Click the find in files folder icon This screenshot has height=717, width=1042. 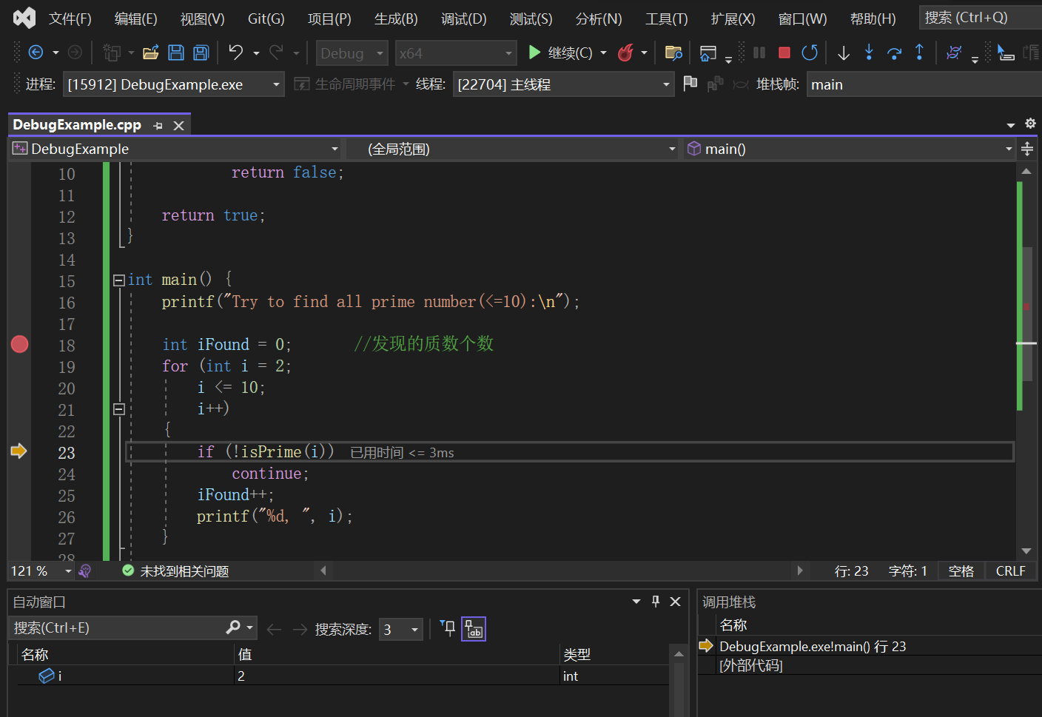[673, 53]
